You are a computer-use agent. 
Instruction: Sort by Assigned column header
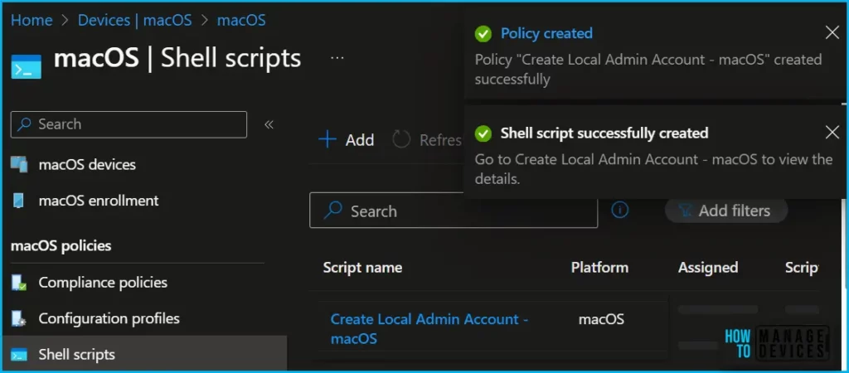coord(708,268)
